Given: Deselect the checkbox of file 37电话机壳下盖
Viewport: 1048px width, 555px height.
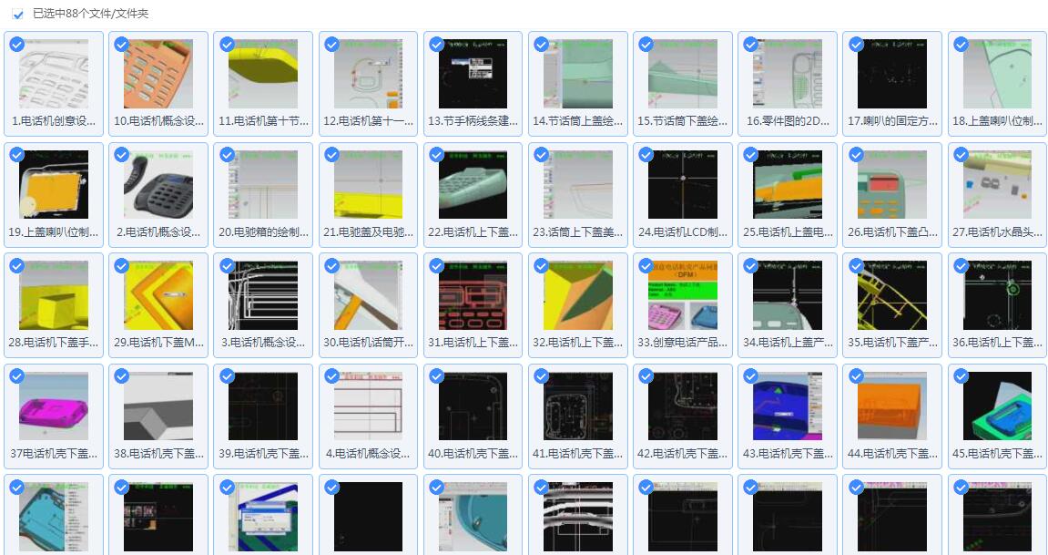Looking at the screenshot, I should (x=16, y=376).
